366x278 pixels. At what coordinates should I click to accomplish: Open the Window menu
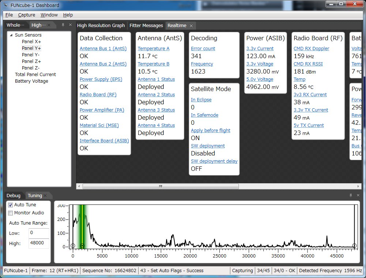click(x=49, y=15)
